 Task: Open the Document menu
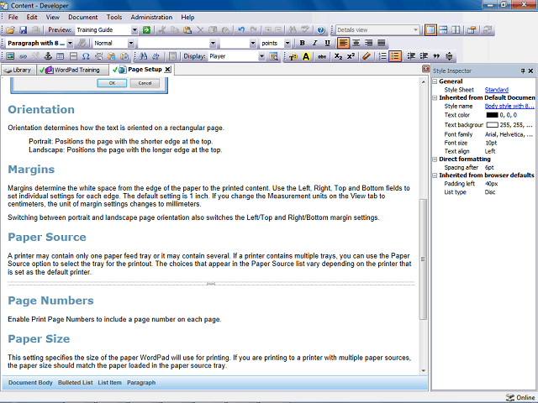82,17
